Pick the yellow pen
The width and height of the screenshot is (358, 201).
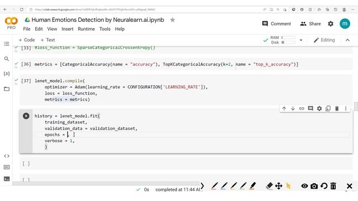pos(233,186)
